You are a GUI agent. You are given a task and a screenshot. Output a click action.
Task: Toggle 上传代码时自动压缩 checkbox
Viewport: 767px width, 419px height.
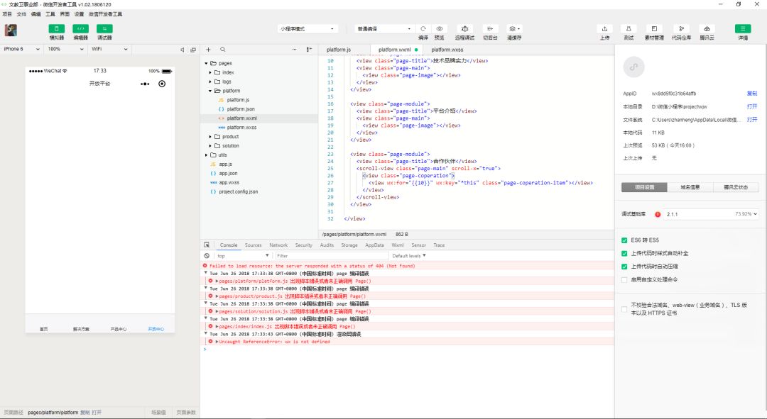click(624, 267)
